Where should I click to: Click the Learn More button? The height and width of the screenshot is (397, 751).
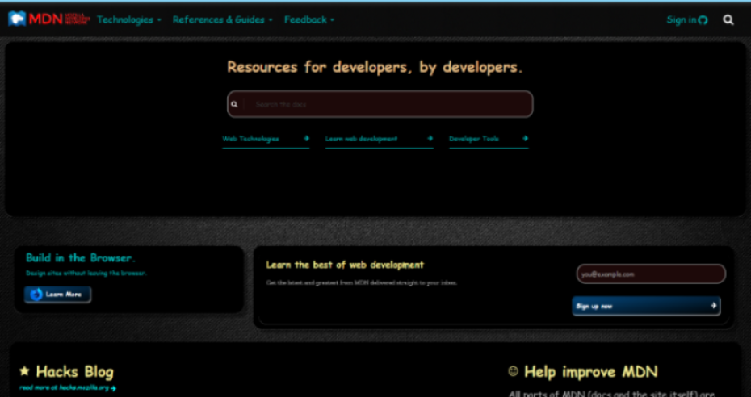[x=57, y=295]
